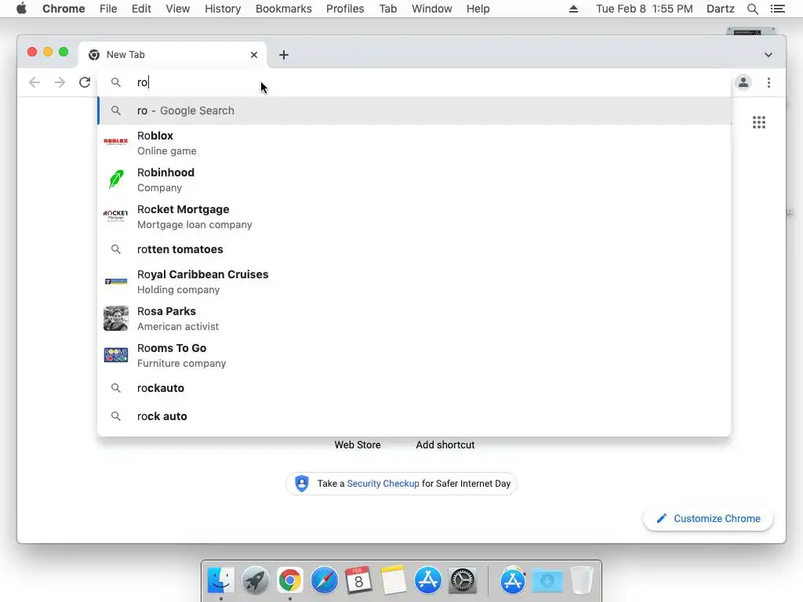Open the Chrome three-dot menu
This screenshot has height=602, width=803.
tap(768, 82)
